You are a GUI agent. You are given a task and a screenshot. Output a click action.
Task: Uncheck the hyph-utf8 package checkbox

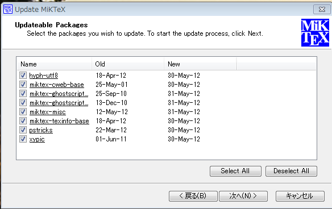(x=23, y=76)
